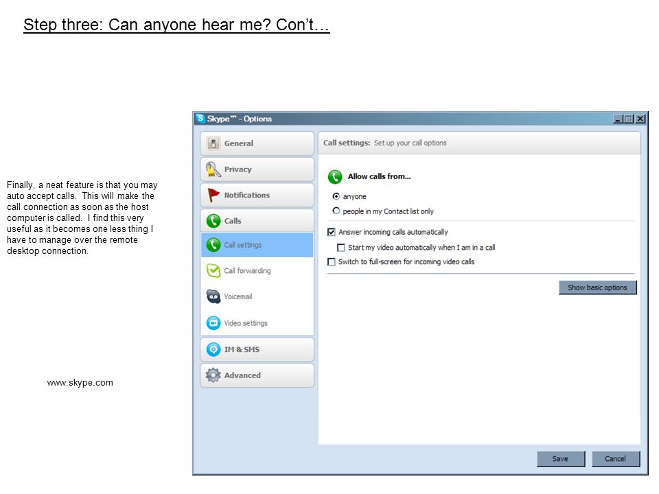Open the Notifications options section
Viewport: 659px width, 494px height.
point(257,195)
